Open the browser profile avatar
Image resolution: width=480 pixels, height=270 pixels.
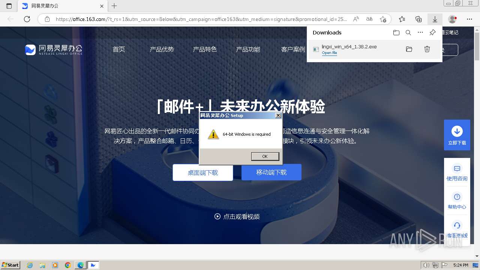(x=453, y=19)
